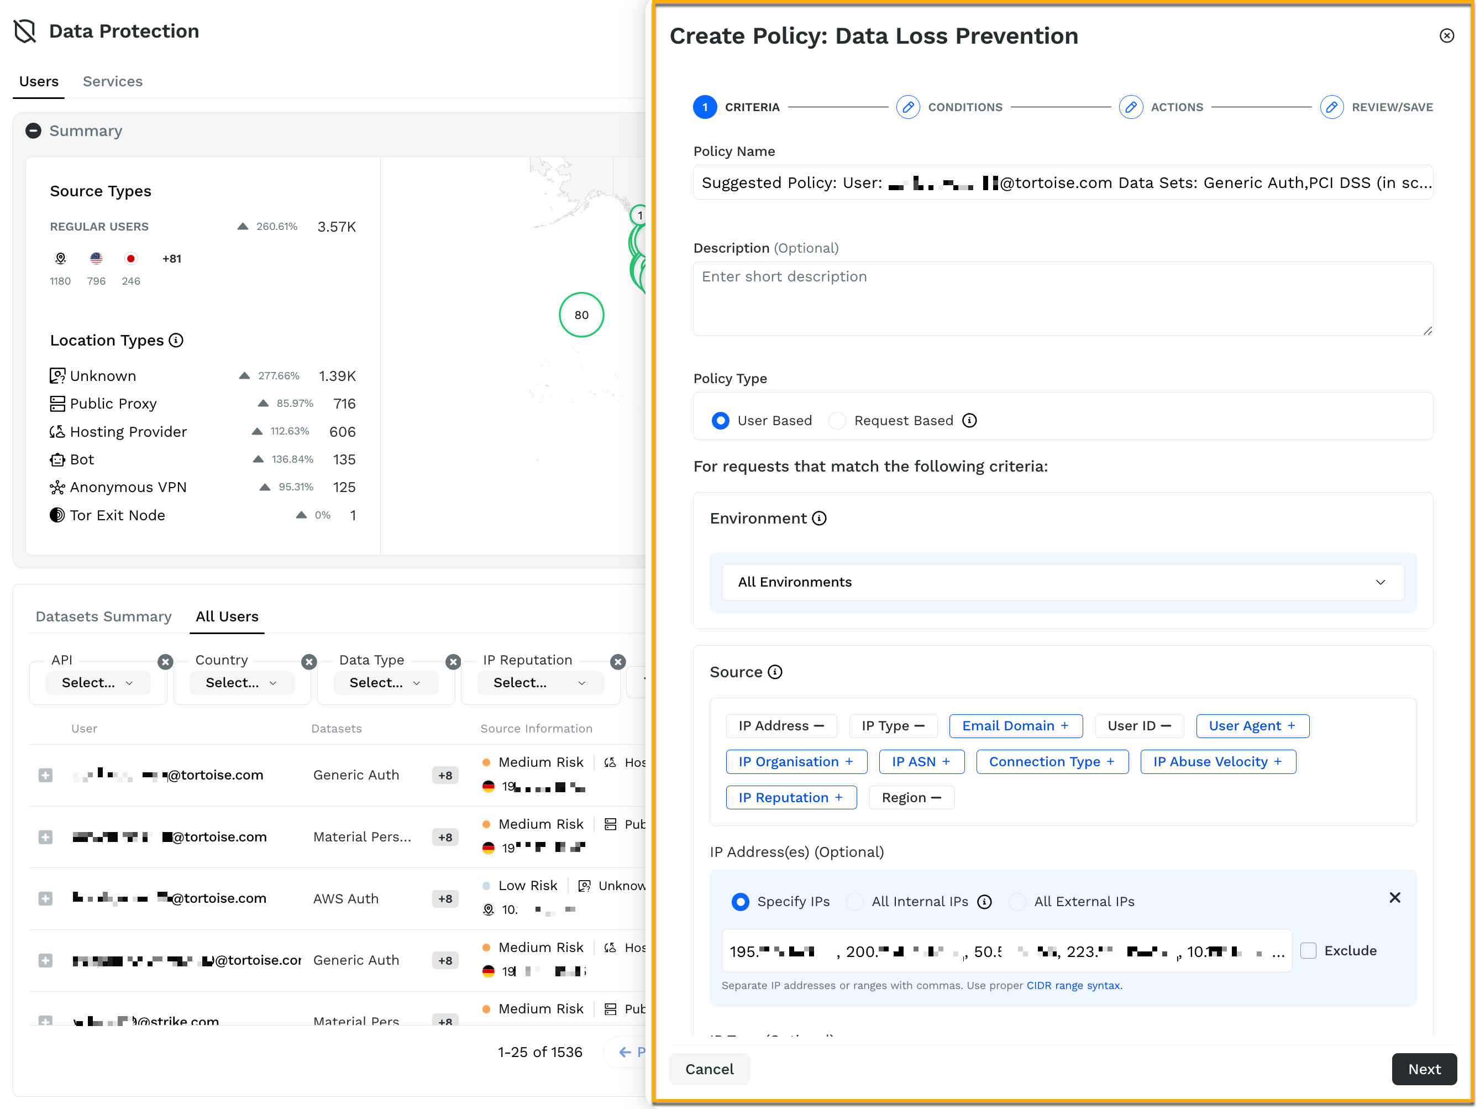This screenshot has width=1480, height=1109.
Task: Select the User Based policy type
Action: coord(721,420)
